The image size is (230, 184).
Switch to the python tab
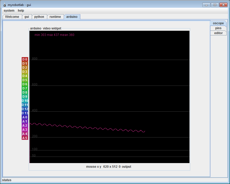point(39,17)
